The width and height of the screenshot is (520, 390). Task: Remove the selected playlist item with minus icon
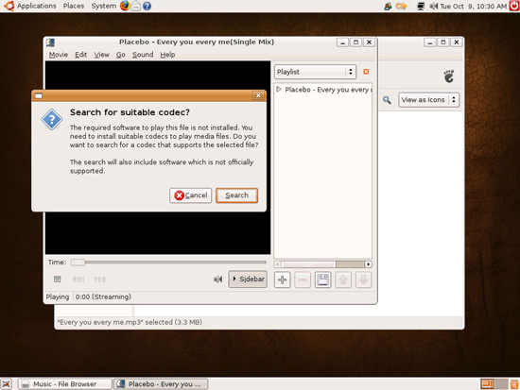303,280
